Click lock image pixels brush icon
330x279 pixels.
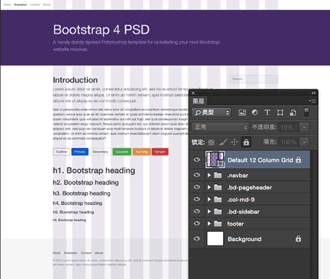(x=223, y=142)
